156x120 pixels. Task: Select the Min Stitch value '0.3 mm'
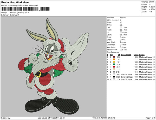tap(123, 45)
